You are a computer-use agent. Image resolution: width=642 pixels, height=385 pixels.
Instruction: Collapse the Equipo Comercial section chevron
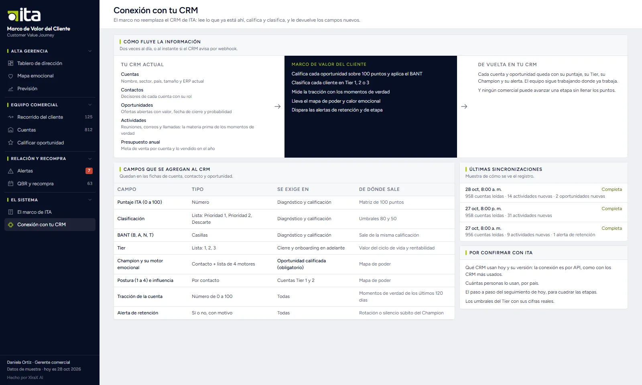[90, 105]
